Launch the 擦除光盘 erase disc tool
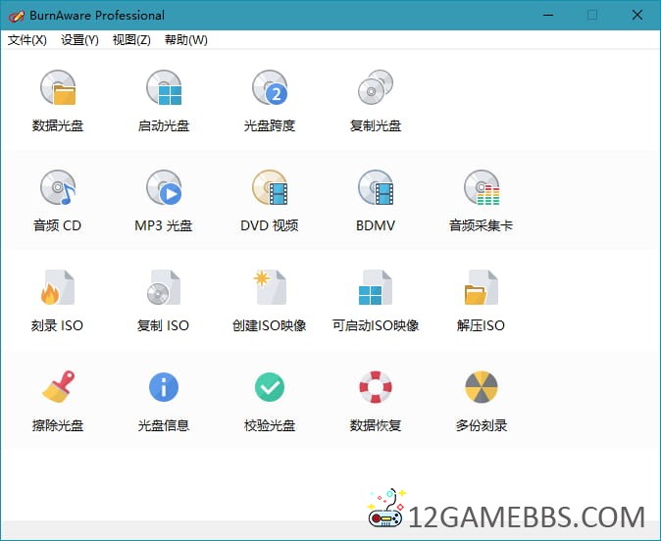The width and height of the screenshot is (661, 541). click(58, 389)
